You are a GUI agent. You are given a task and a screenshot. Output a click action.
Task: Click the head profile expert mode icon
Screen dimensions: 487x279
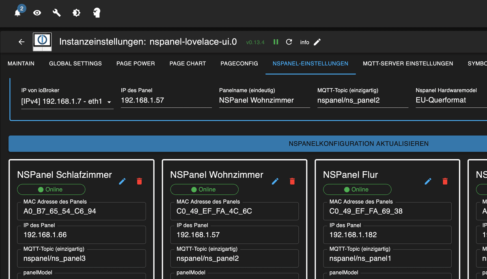pyautogui.click(x=96, y=13)
